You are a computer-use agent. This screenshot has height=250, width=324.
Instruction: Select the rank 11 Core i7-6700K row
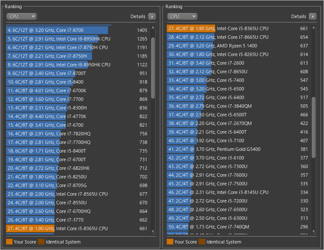click(x=77, y=91)
